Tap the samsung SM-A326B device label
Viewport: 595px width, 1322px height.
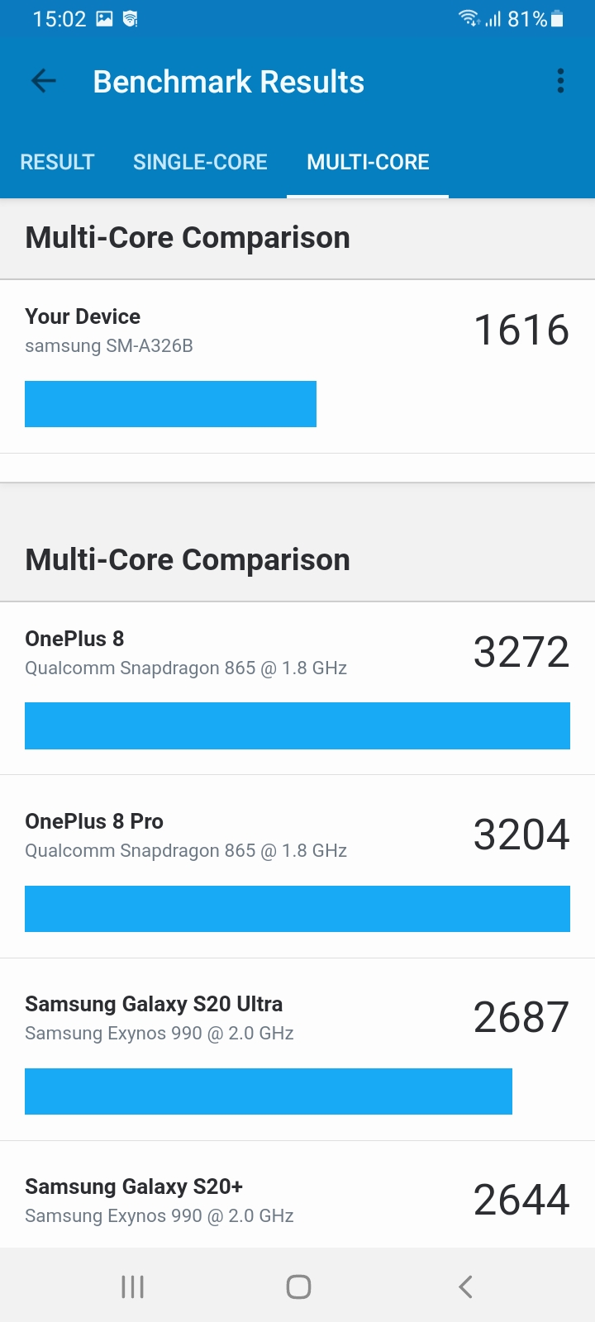pyautogui.click(x=109, y=346)
